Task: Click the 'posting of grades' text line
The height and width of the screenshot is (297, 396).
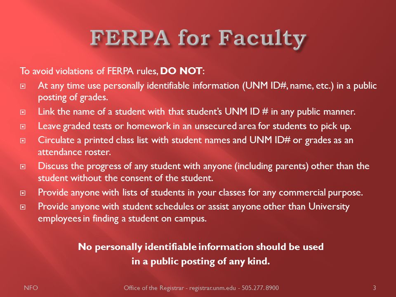Action: click(x=73, y=97)
